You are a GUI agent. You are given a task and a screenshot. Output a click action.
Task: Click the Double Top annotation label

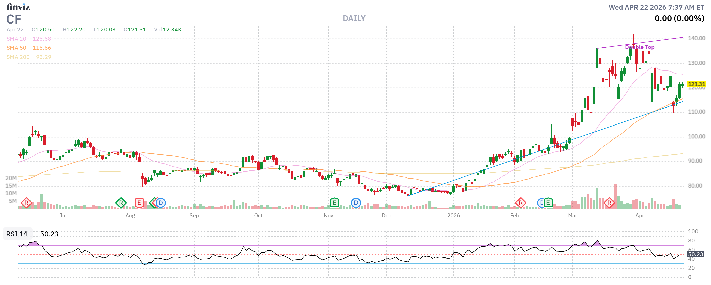tap(640, 47)
